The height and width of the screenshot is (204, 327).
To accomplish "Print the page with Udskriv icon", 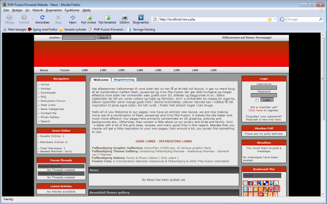I will pyautogui.click(x=124, y=19).
